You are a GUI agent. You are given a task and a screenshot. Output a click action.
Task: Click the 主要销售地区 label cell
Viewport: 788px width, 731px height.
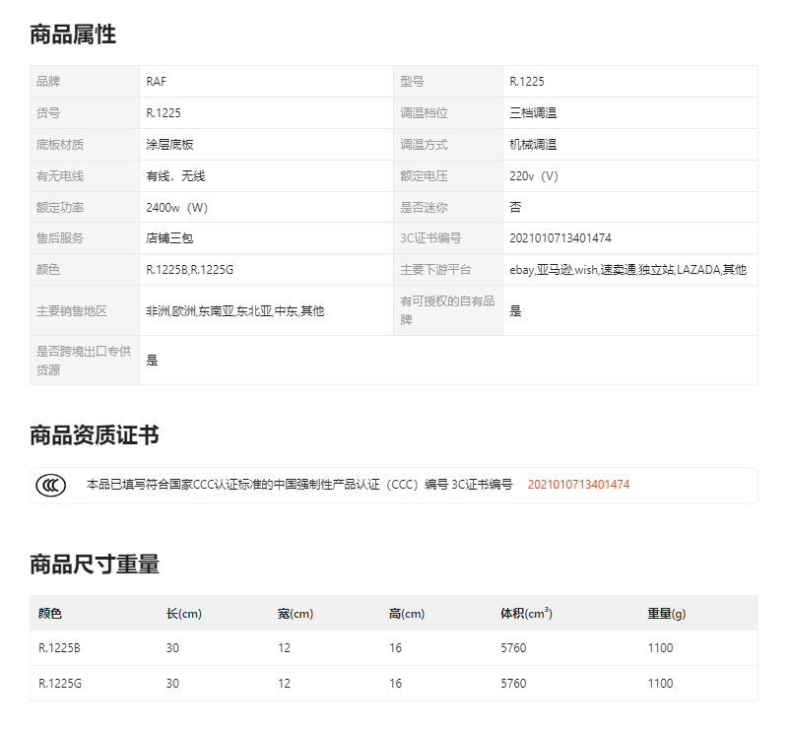pos(85,310)
